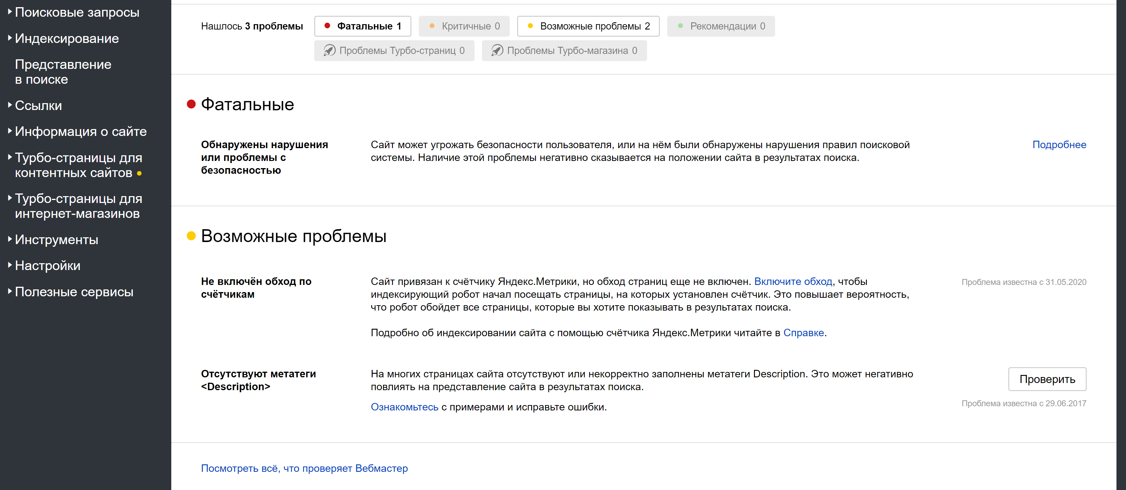
Task: Expand the Индексирование sidebar section
Action: point(66,38)
